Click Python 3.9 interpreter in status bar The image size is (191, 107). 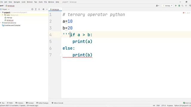[x=183, y=106]
